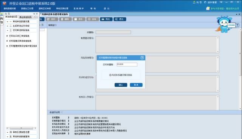Viewport: 242px width, 139px height.
Task: Click the 取消 button in the print dialog
Action: pyautogui.click(x=136, y=85)
